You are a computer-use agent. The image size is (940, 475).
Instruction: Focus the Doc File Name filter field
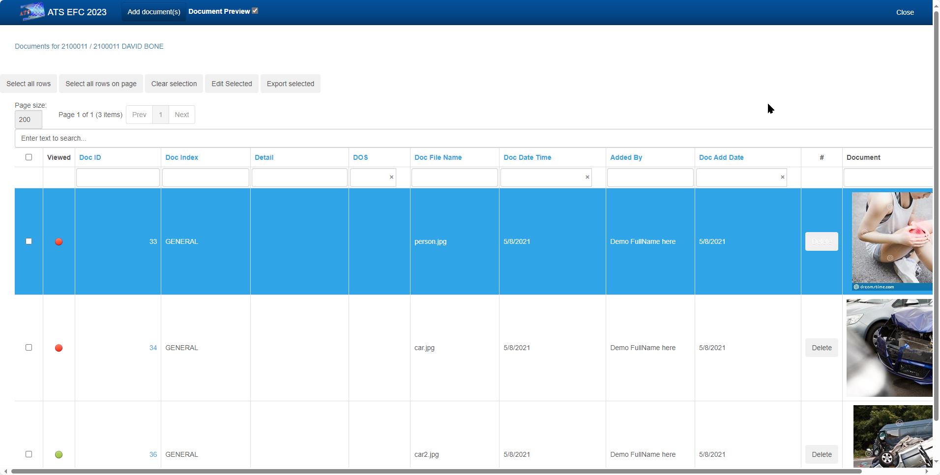[x=455, y=178]
